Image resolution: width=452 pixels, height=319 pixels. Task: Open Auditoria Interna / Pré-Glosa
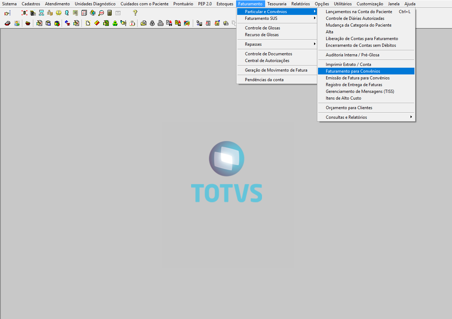click(x=366, y=55)
